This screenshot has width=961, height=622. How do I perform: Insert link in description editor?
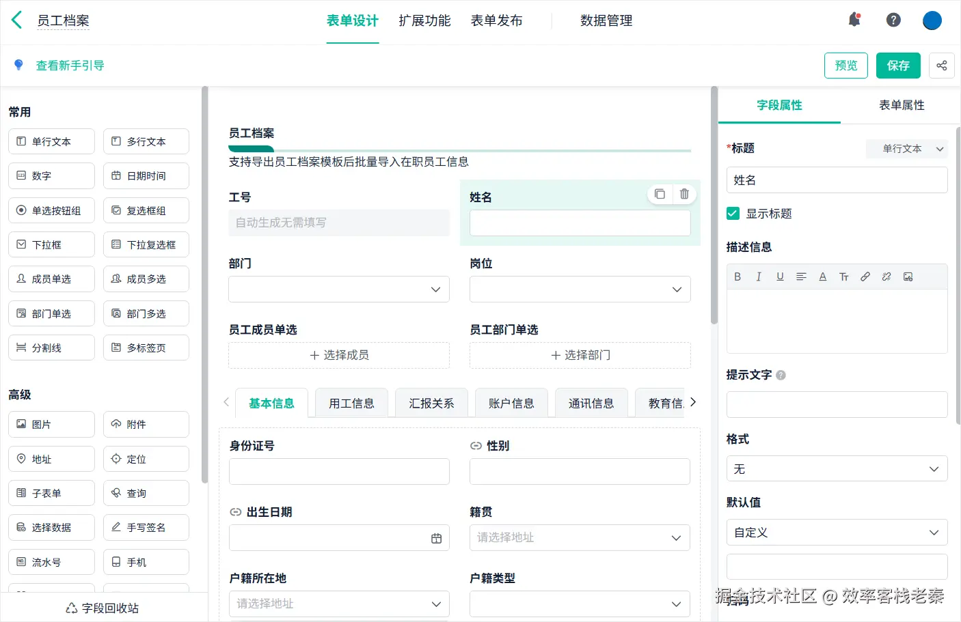pyautogui.click(x=865, y=277)
